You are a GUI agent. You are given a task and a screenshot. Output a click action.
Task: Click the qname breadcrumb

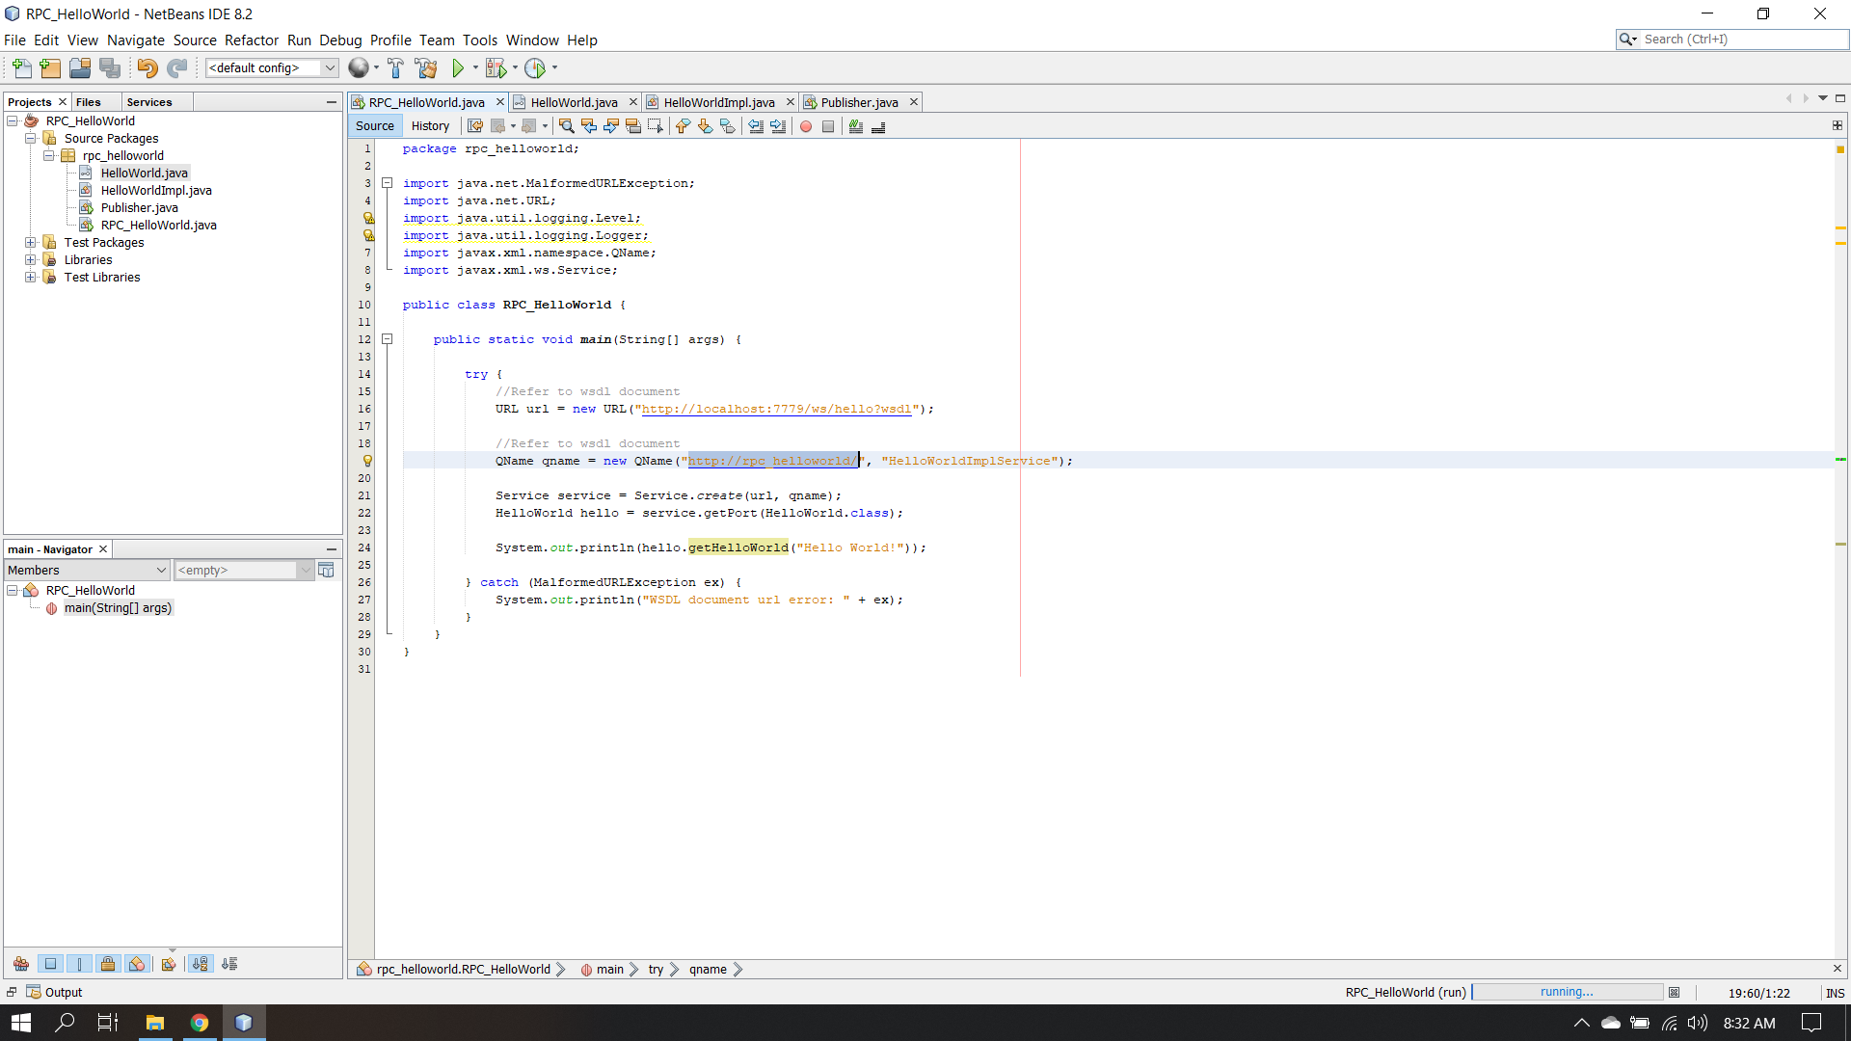[708, 970]
